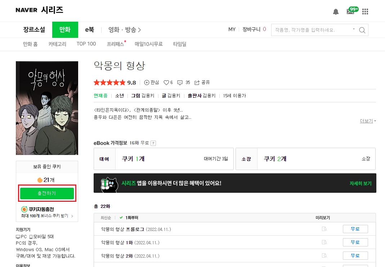Click the preview icon for 1화
The height and width of the screenshot is (267, 385).
pyautogui.click(x=324, y=242)
